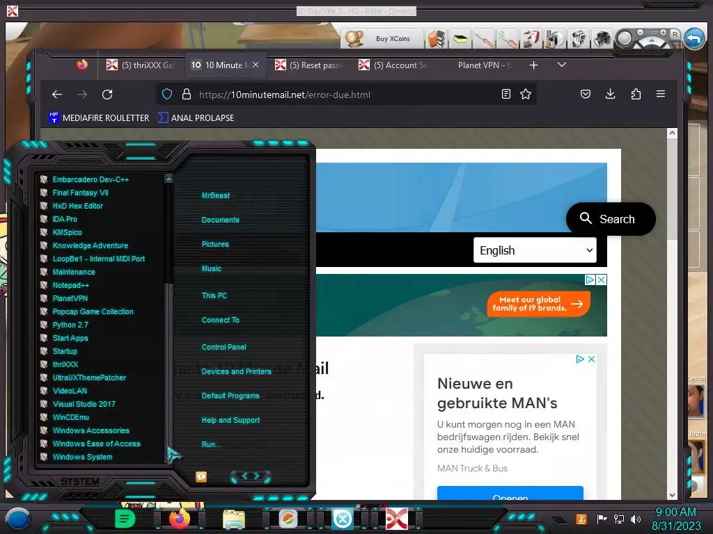
Task: Increase zoom with the plus button
Action: point(663,32)
